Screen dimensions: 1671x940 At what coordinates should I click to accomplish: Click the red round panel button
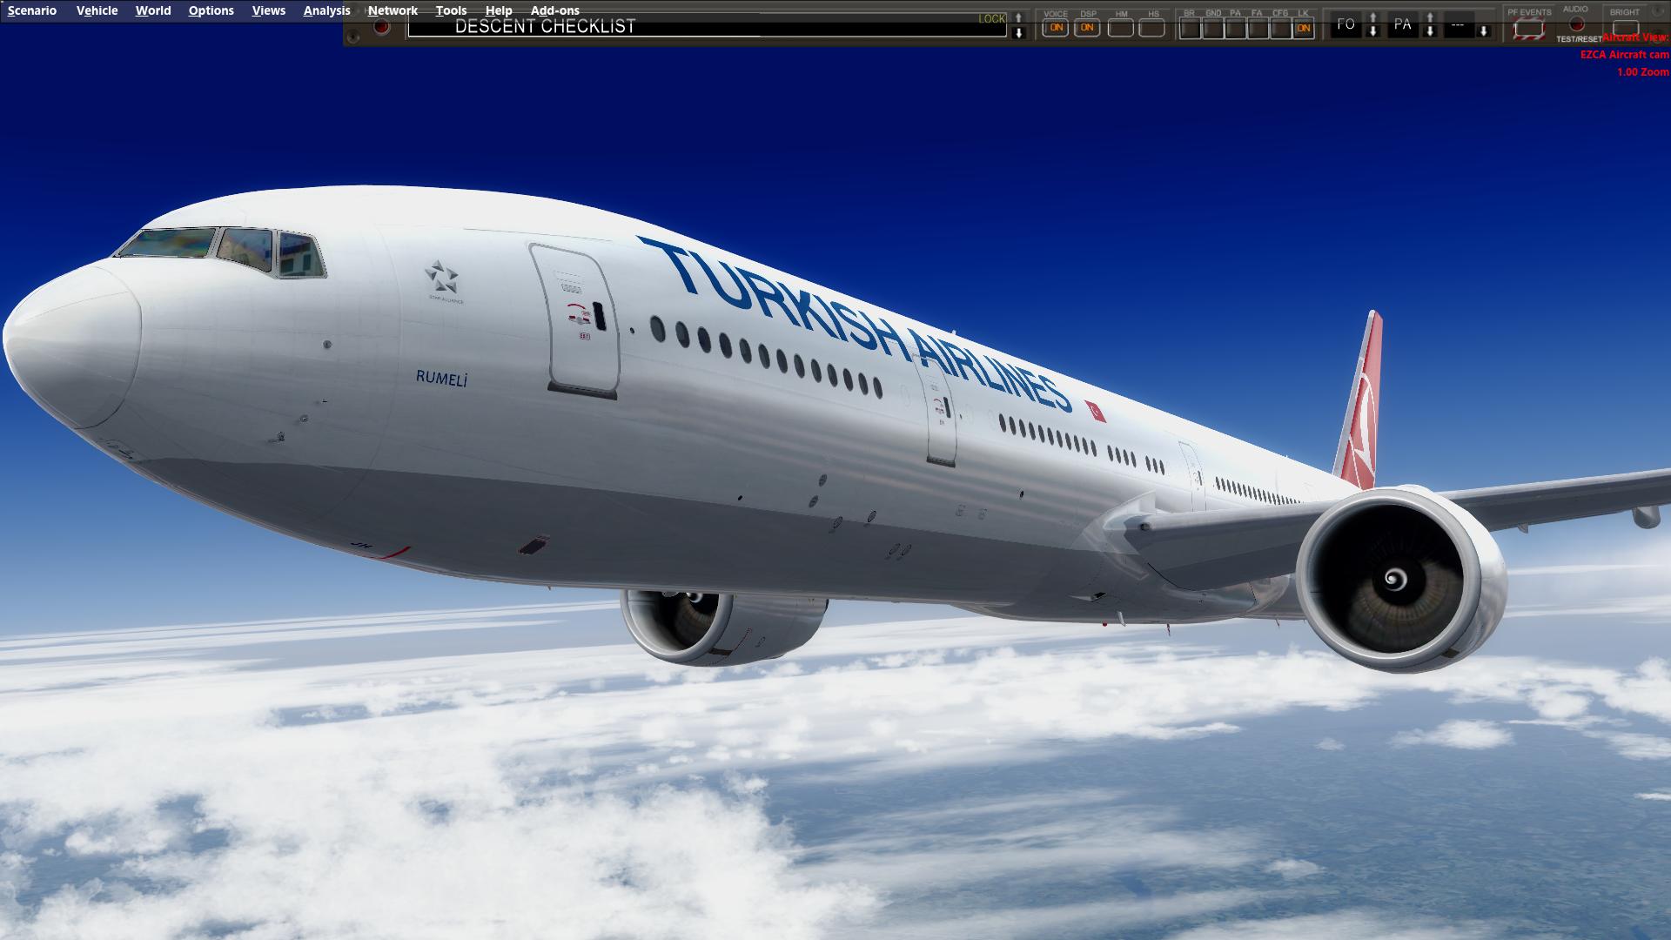[381, 27]
